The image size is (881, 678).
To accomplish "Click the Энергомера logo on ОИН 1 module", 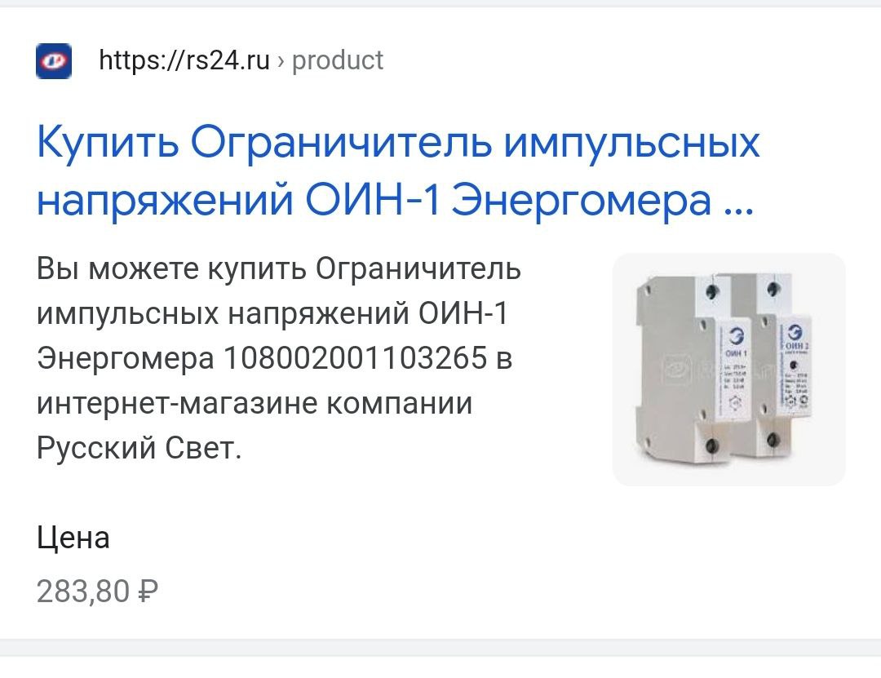I will point(736,336).
